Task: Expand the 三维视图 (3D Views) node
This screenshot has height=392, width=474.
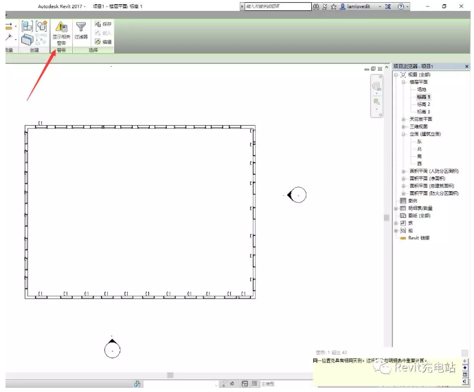Action: point(403,127)
